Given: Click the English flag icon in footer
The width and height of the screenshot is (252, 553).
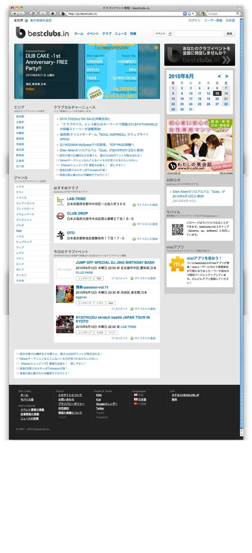Looking at the screenshot, I should [x=136, y=395].
